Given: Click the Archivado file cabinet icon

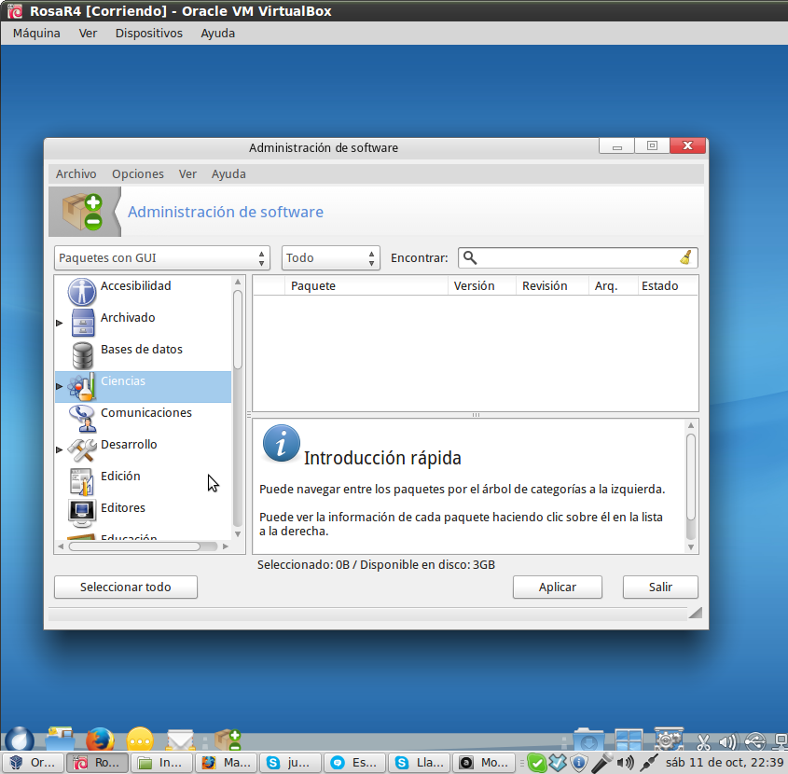Looking at the screenshot, I should tap(83, 323).
